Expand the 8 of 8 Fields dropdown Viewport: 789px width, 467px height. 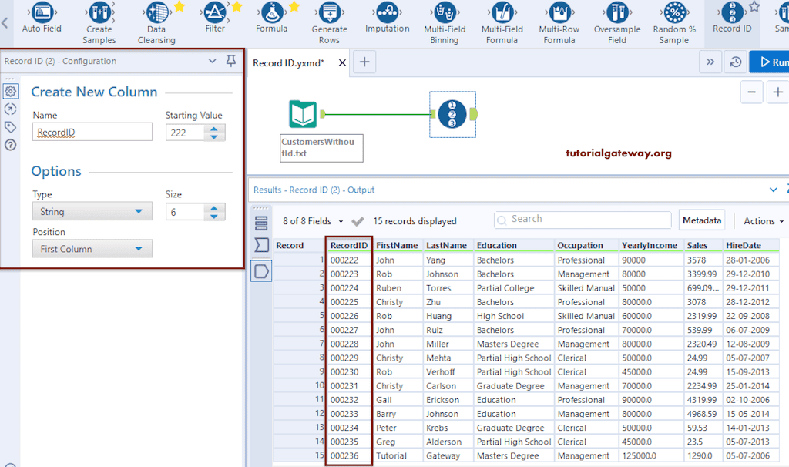point(314,221)
